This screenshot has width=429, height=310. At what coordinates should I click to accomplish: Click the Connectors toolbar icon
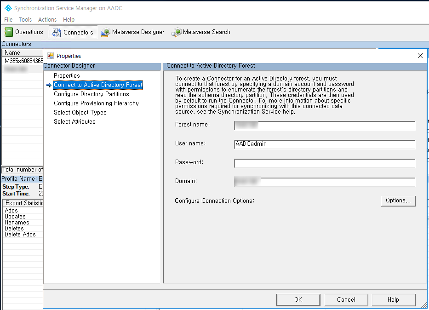(57, 32)
